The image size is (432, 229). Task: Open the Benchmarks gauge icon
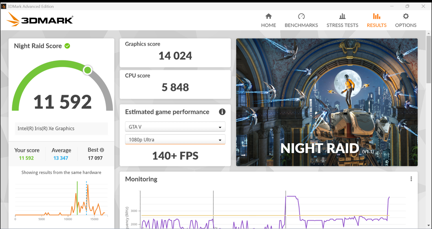click(x=301, y=16)
